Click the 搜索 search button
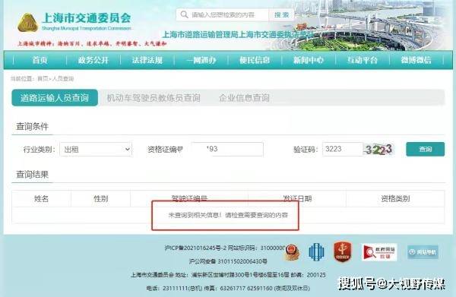Image resolution: width=456 pixels, height=297 pixels. tap(281, 14)
